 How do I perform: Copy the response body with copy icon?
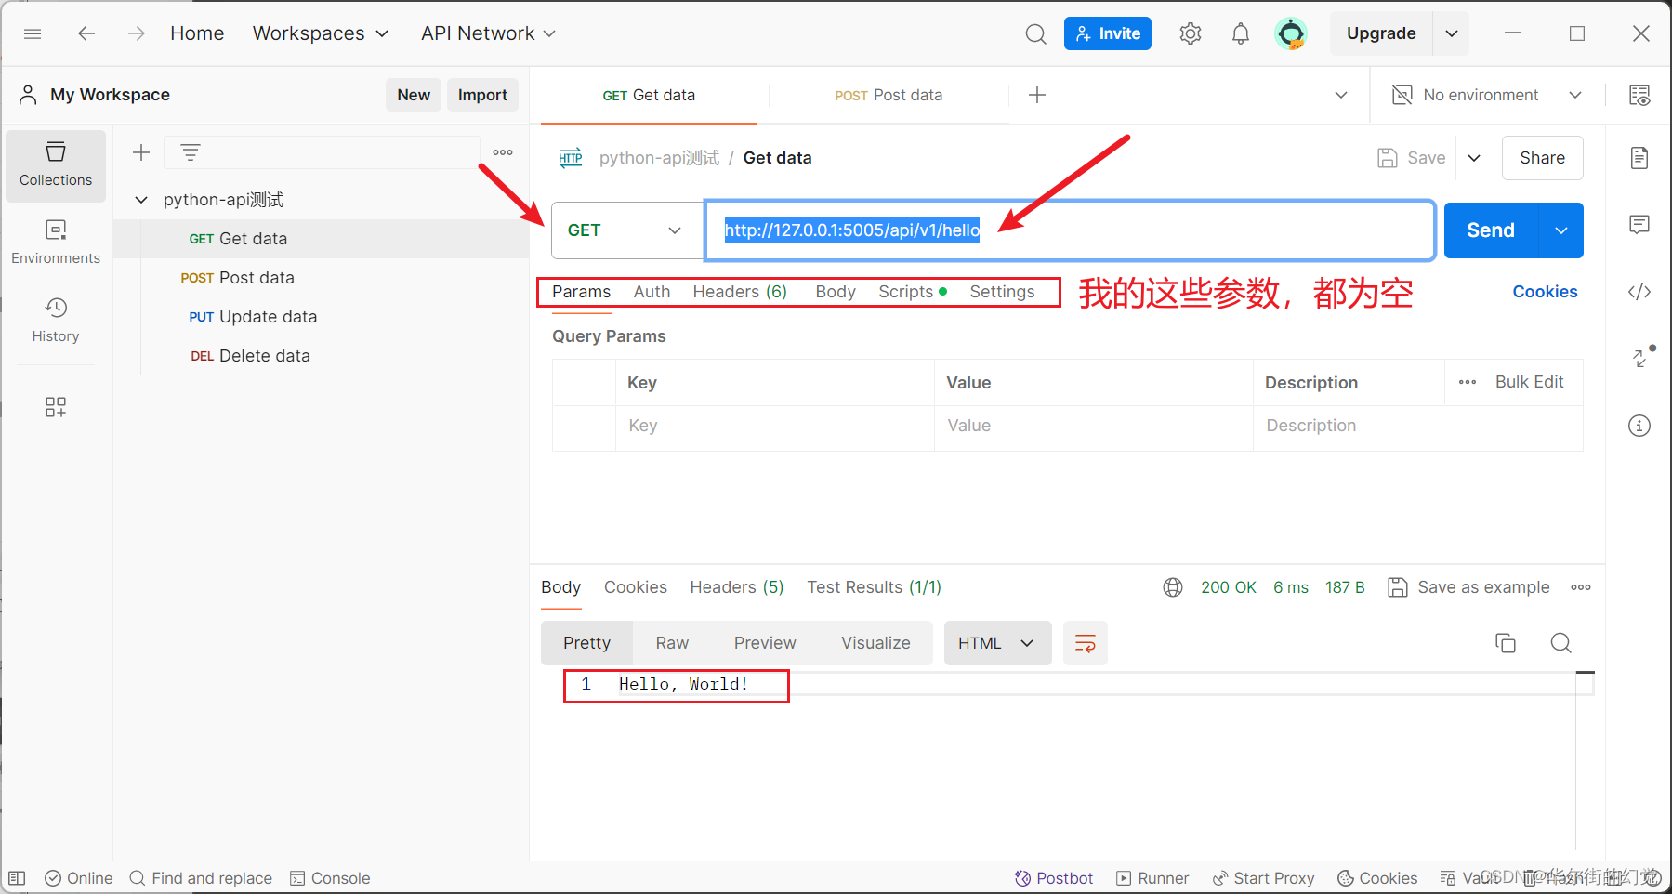pyautogui.click(x=1506, y=643)
